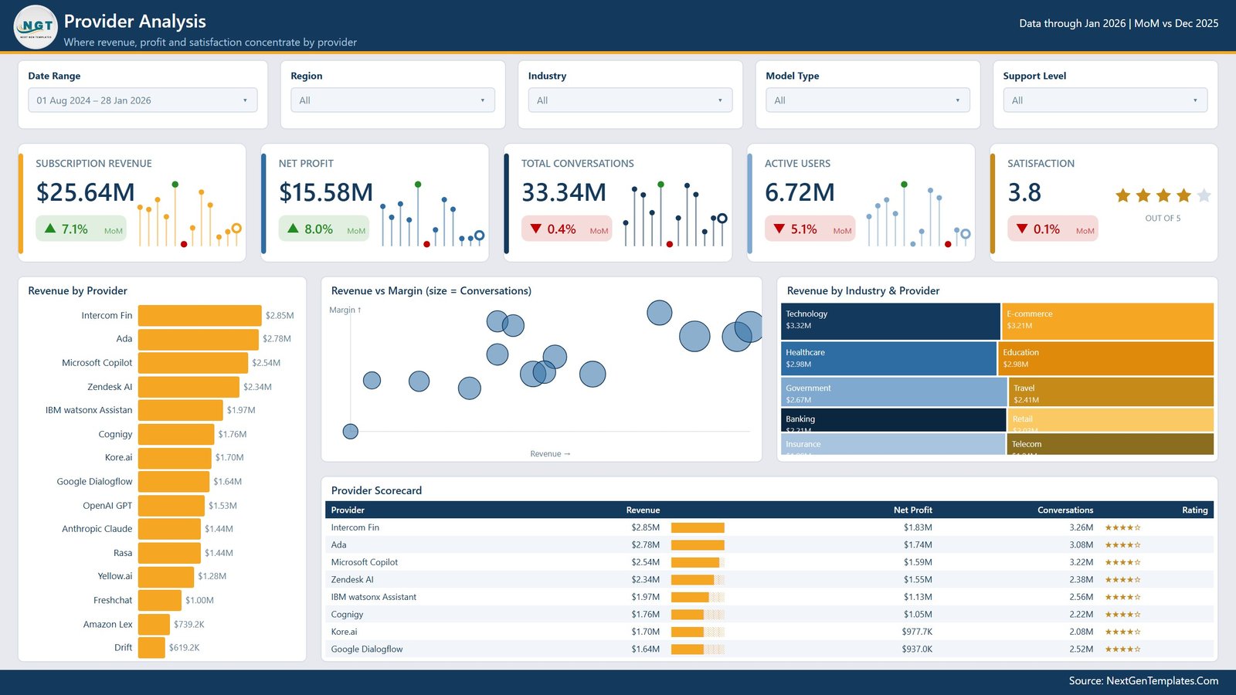1236x695 pixels.
Task: Click the first gold satisfaction star
Action: coord(1123,195)
